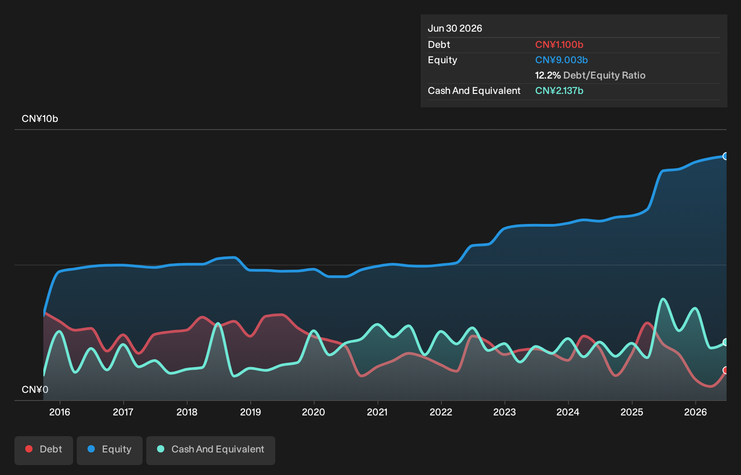Select the Equity endpoint marker on chart
This screenshot has width=741, height=475.
[x=726, y=156]
